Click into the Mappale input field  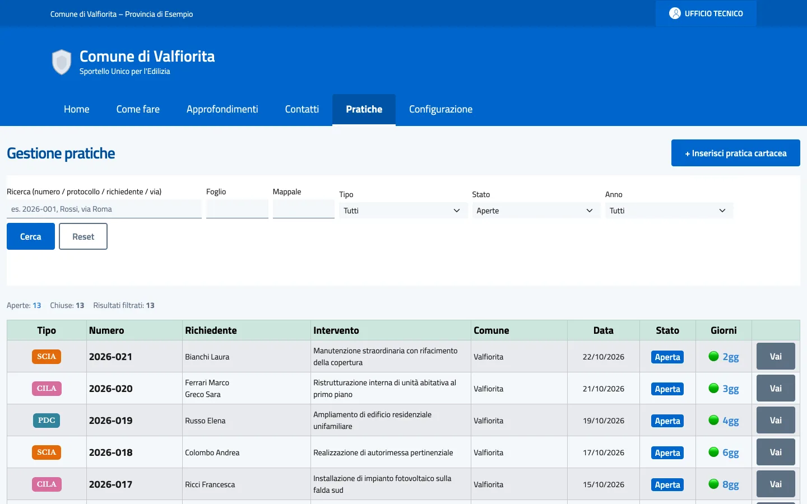point(304,209)
